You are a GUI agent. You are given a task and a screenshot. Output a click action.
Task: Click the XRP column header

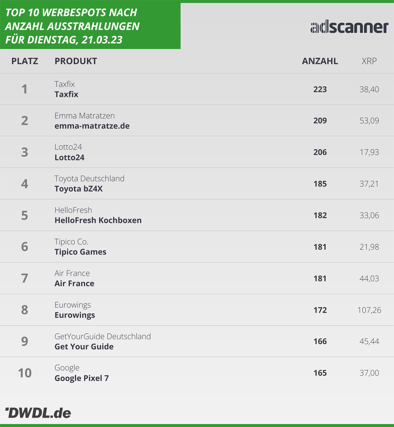(x=369, y=61)
